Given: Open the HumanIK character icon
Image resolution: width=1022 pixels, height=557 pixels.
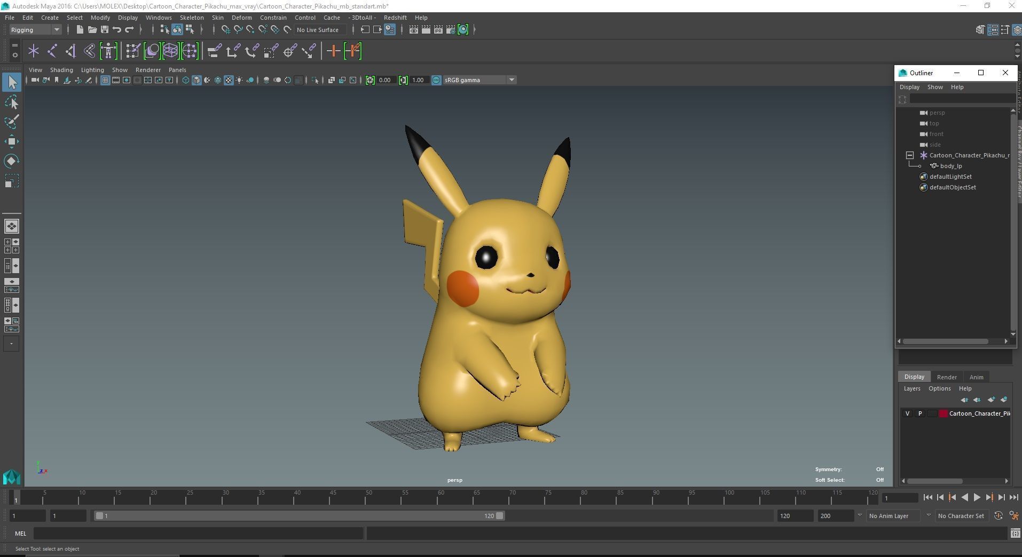Looking at the screenshot, I should [x=108, y=51].
